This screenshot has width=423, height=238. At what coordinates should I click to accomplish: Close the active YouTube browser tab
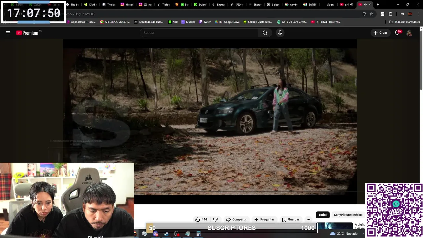370,5
